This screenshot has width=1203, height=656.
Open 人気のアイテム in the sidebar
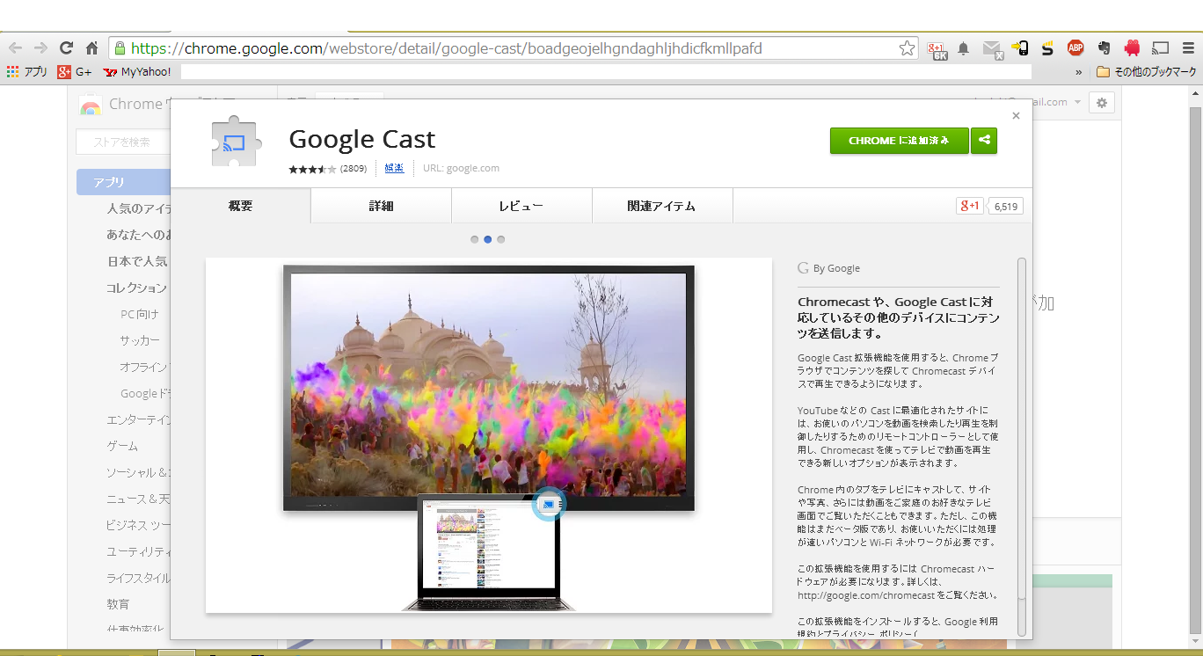click(139, 208)
